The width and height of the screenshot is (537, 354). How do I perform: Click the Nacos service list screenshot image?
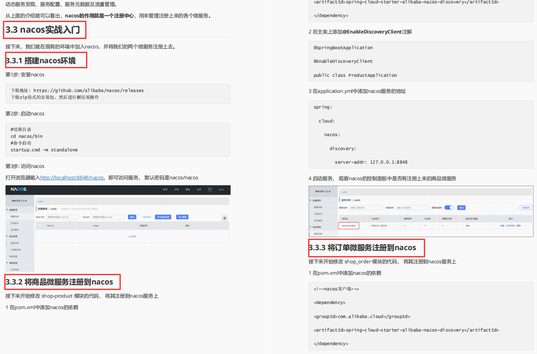pyautogui.click(x=421, y=211)
